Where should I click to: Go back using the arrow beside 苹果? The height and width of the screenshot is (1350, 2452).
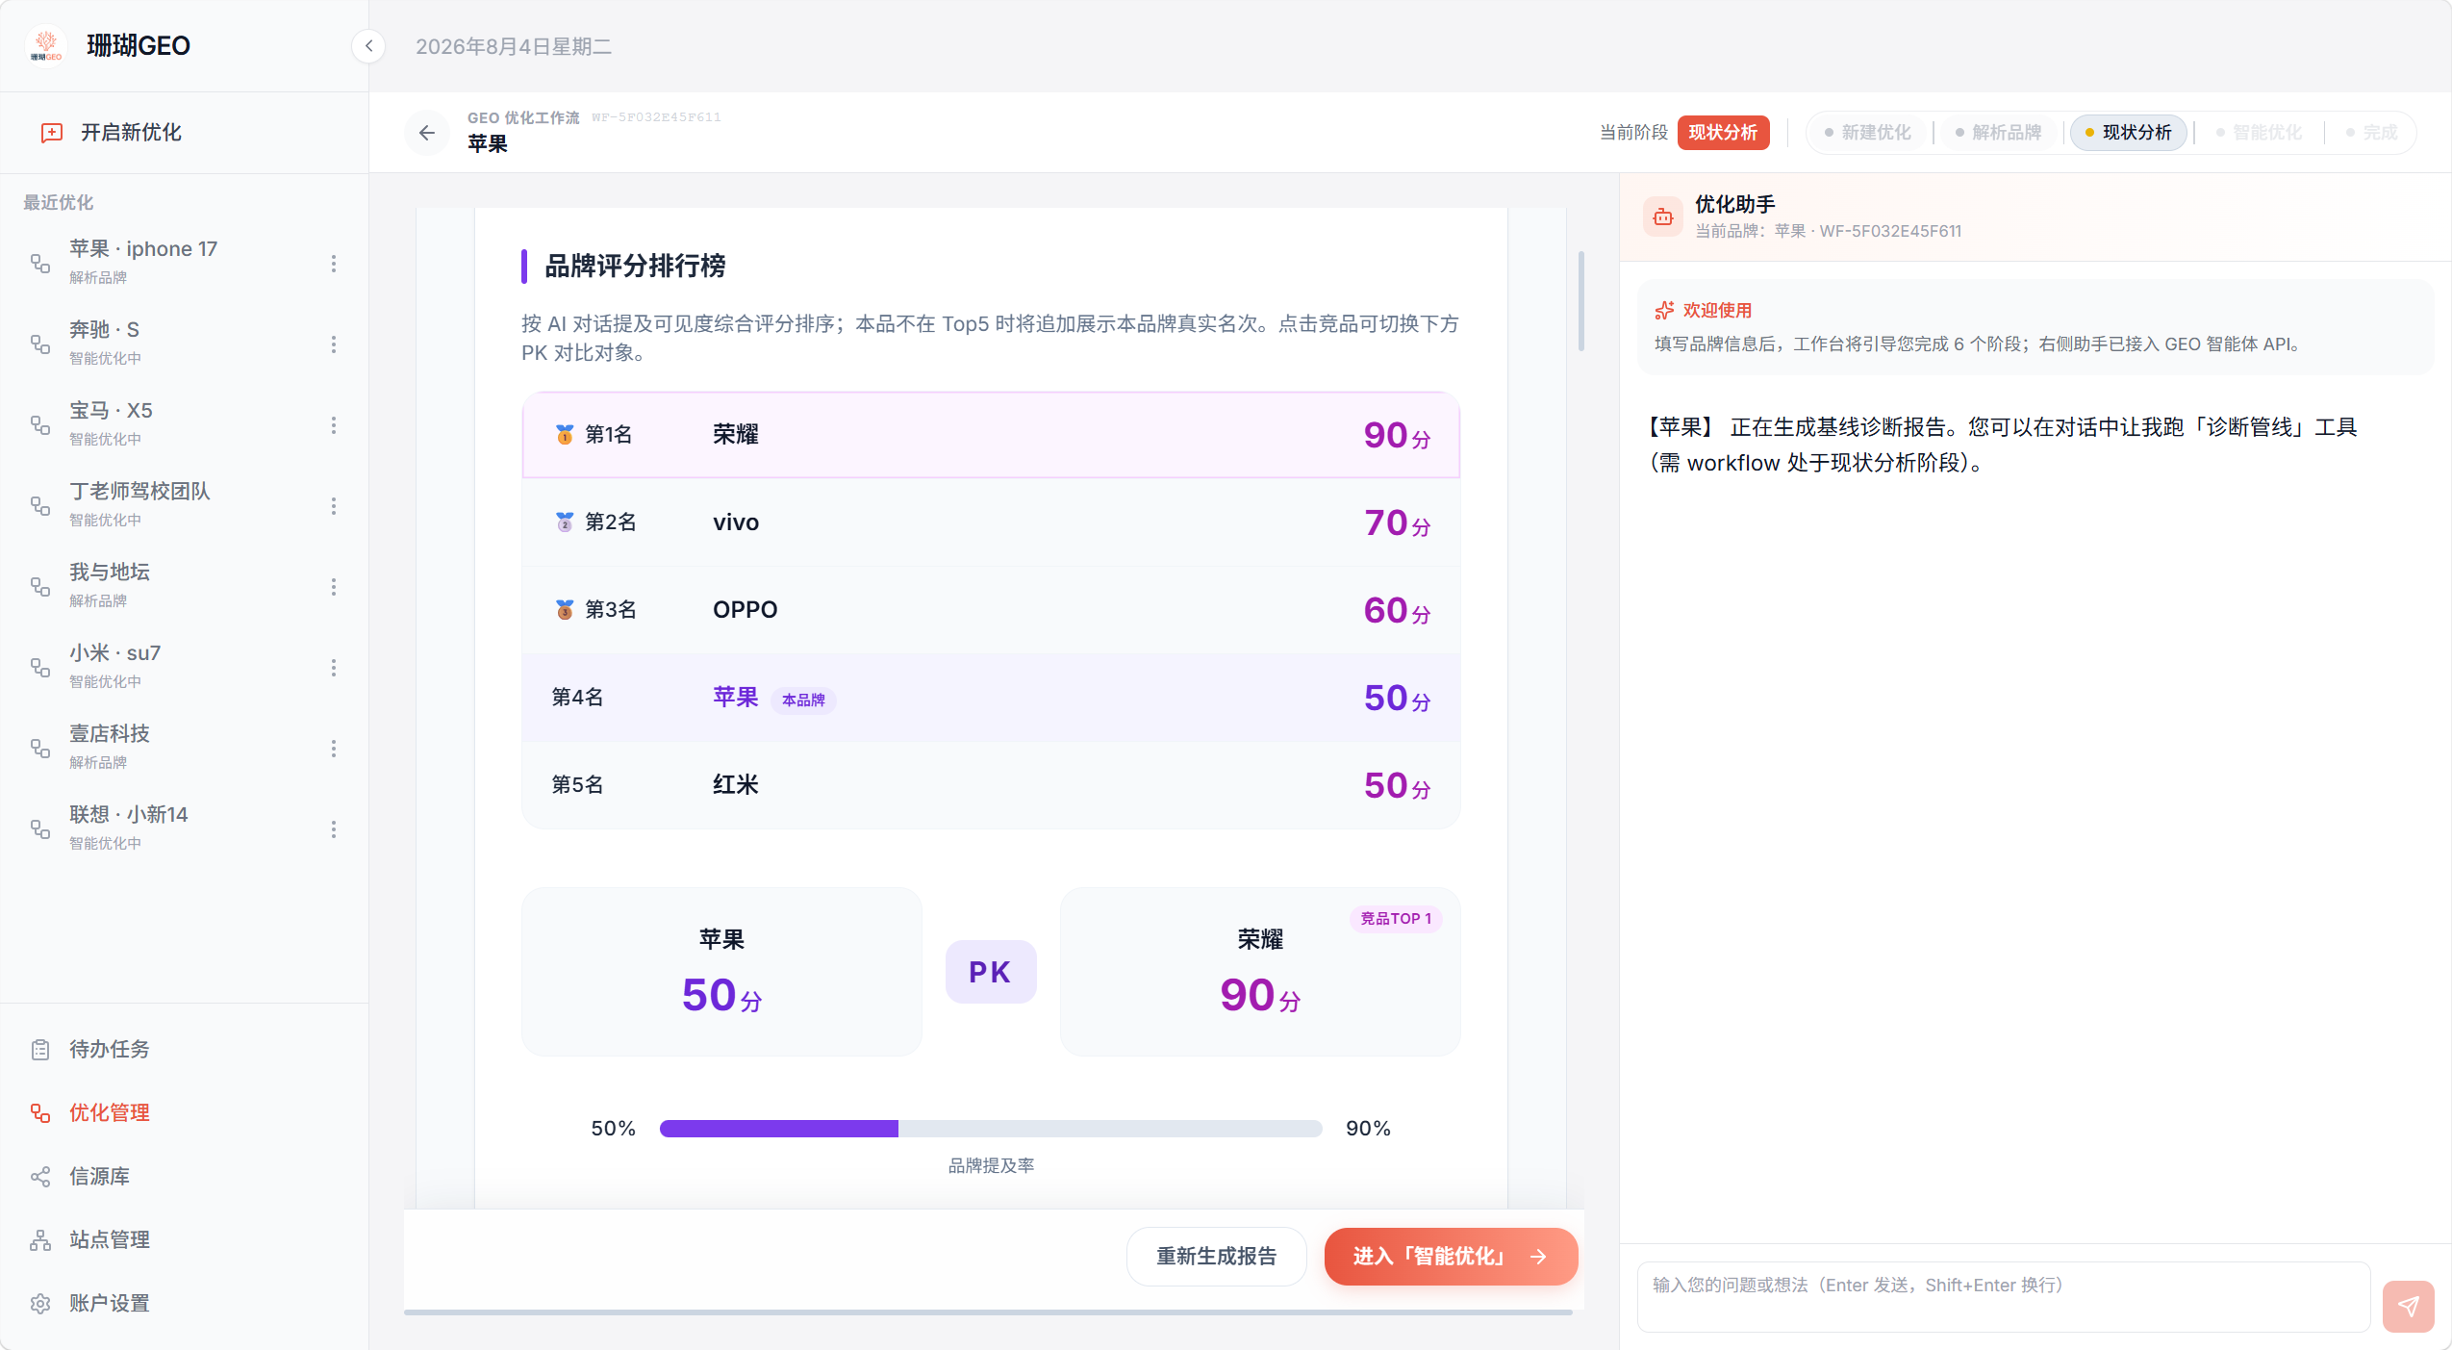pos(427,133)
